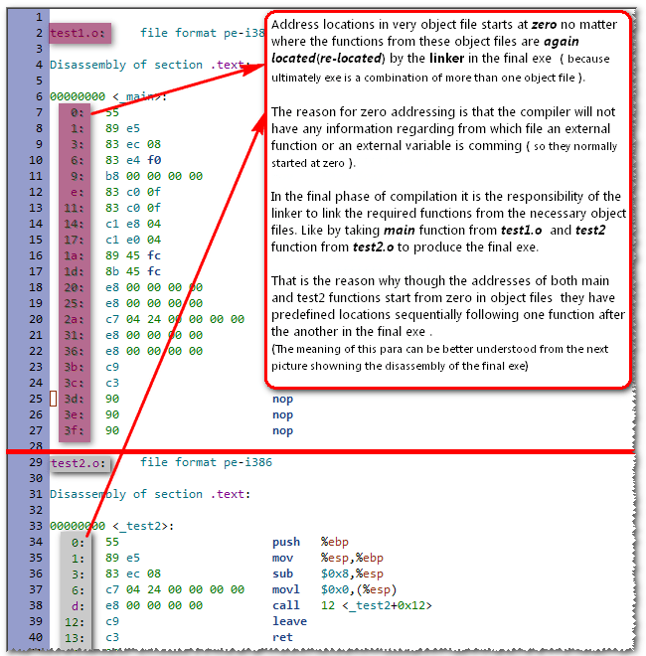Click address offset '25:'
The image size is (646, 656).
(75, 303)
